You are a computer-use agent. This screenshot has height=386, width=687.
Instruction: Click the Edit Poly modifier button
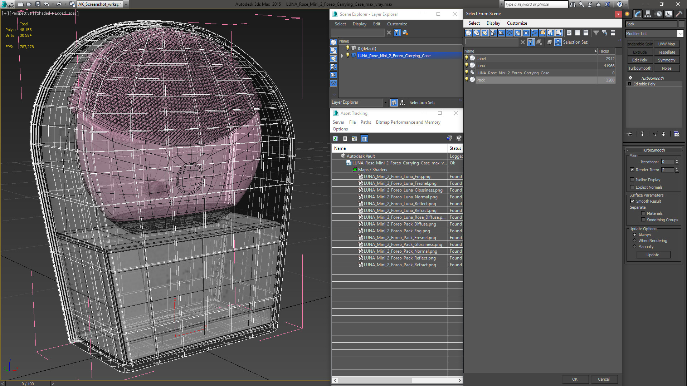639,60
